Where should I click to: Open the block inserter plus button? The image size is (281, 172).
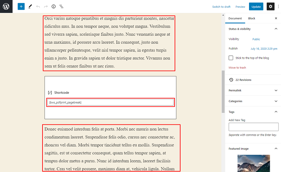point(21,7)
